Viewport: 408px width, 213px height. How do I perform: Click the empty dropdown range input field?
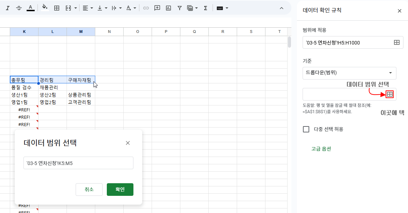[x=350, y=94]
